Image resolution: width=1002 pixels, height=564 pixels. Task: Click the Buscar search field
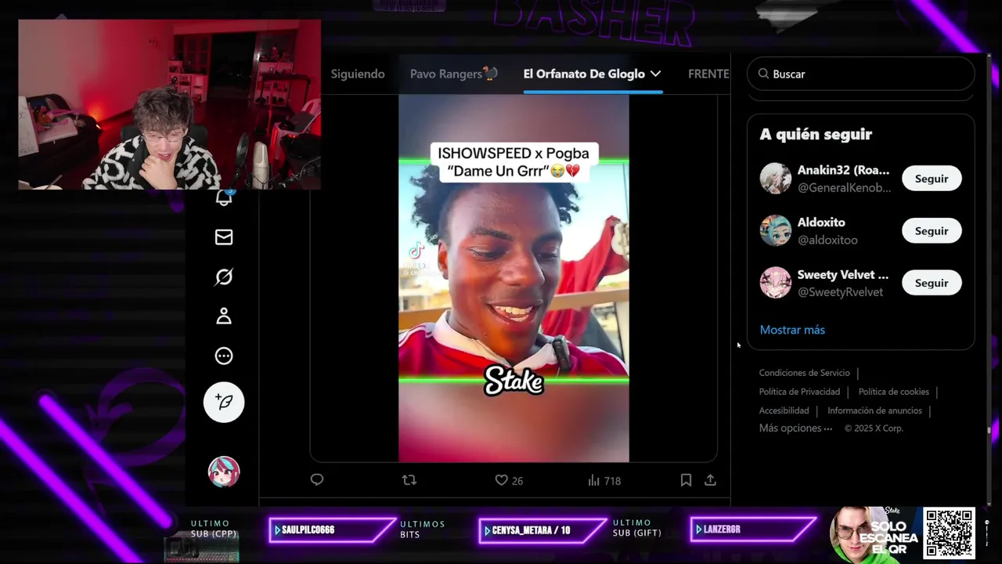click(861, 74)
